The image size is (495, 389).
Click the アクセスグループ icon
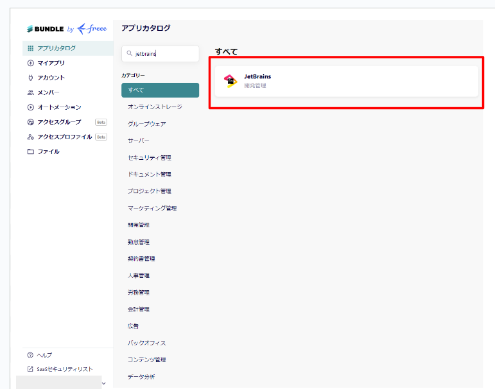pyautogui.click(x=31, y=122)
